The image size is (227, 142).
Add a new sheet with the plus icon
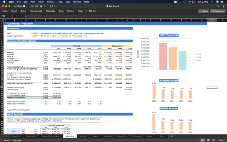pos(171,136)
